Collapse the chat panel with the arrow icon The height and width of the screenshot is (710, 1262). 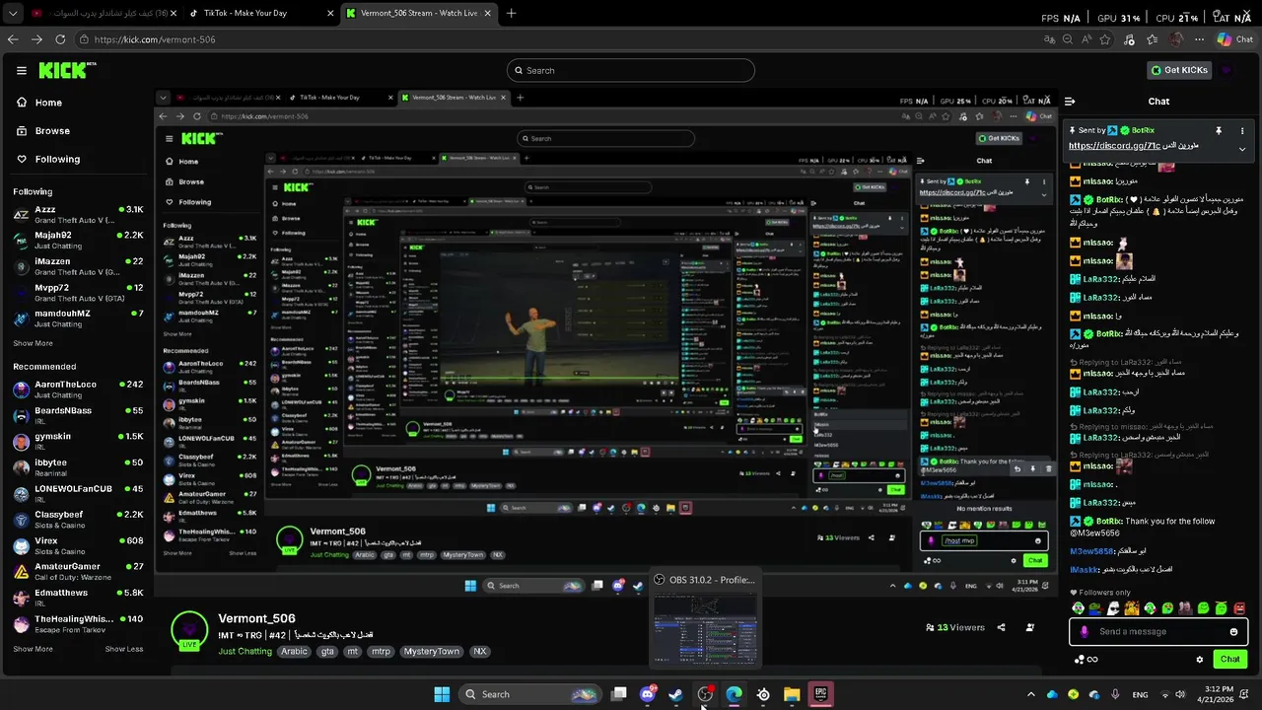(1070, 101)
